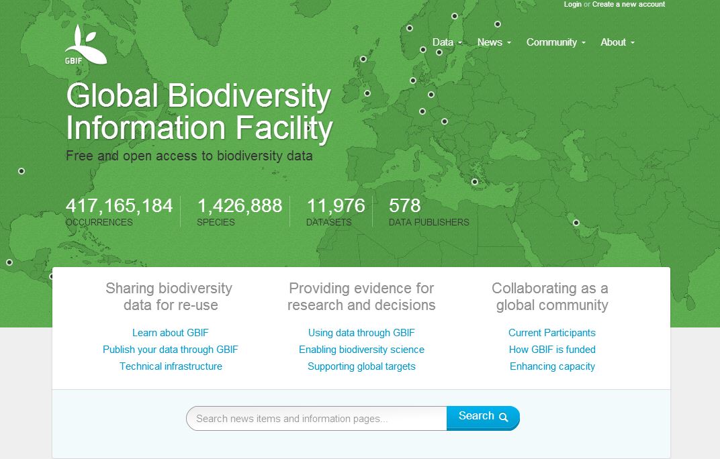Click the Login link
This screenshot has height=459, width=720.
click(573, 4)
